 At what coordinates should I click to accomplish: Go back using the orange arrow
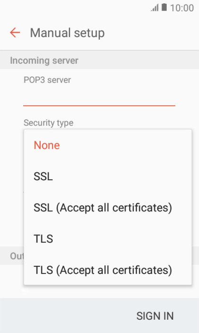[15, 33]
